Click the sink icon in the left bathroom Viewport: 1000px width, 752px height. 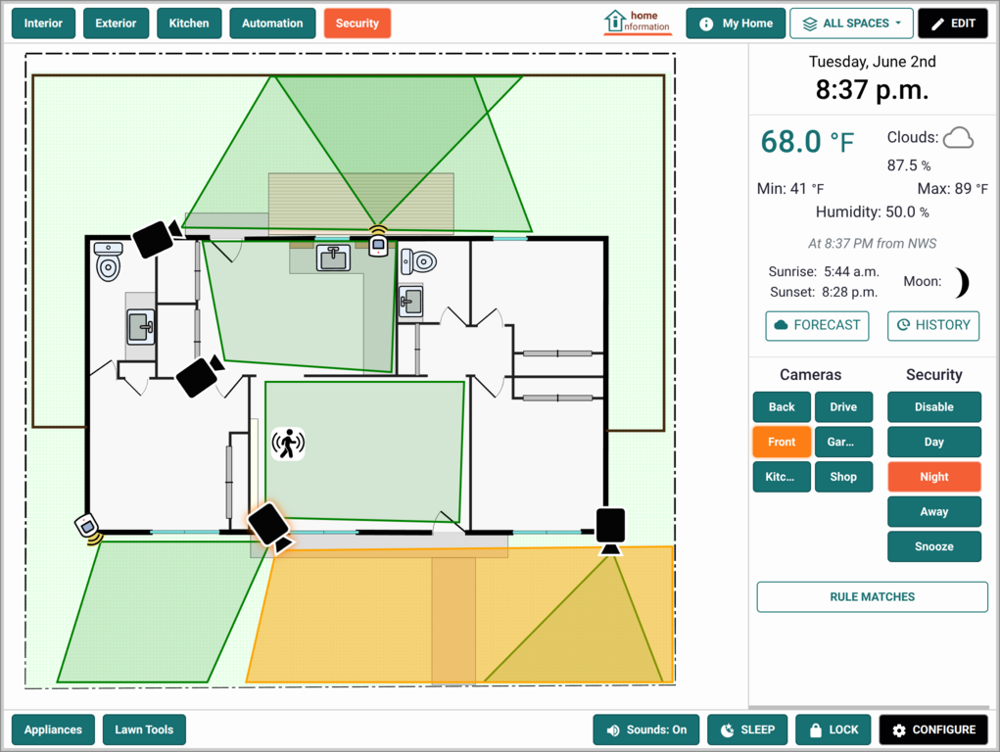click(141, 327)
